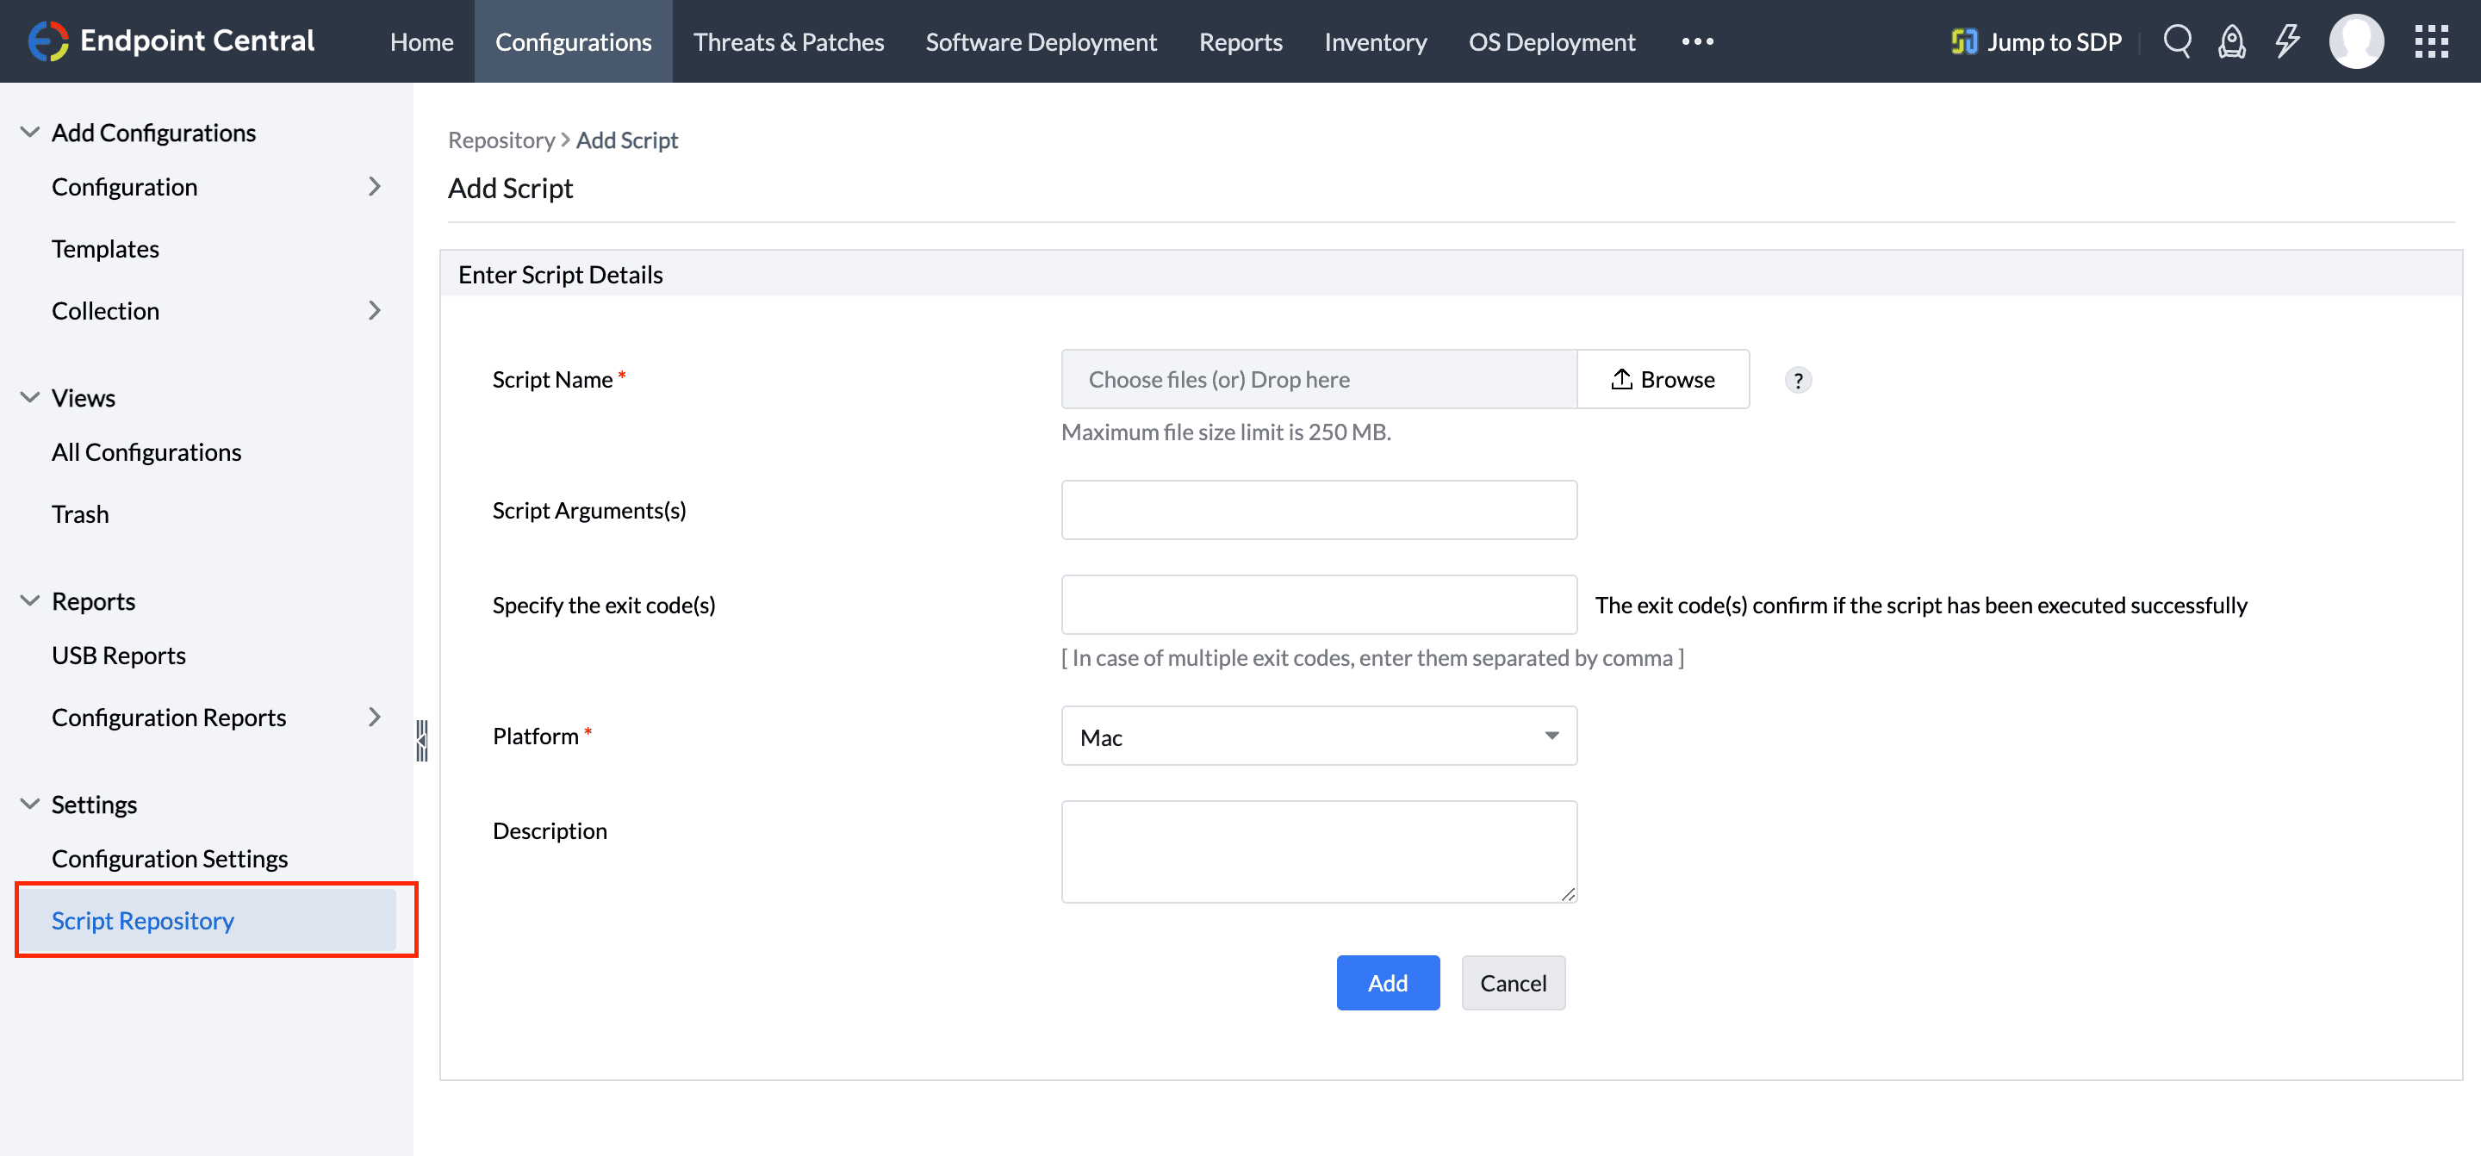Switch to the Threats & Patches tab
Viewport: 2481px width, 1156px height.
(x=788, y=41)
